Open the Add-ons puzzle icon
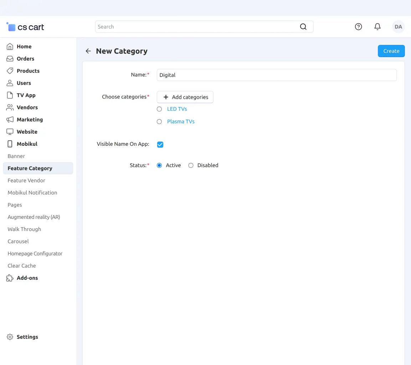This screenshot has height=365, width=411. coord(9,278)
